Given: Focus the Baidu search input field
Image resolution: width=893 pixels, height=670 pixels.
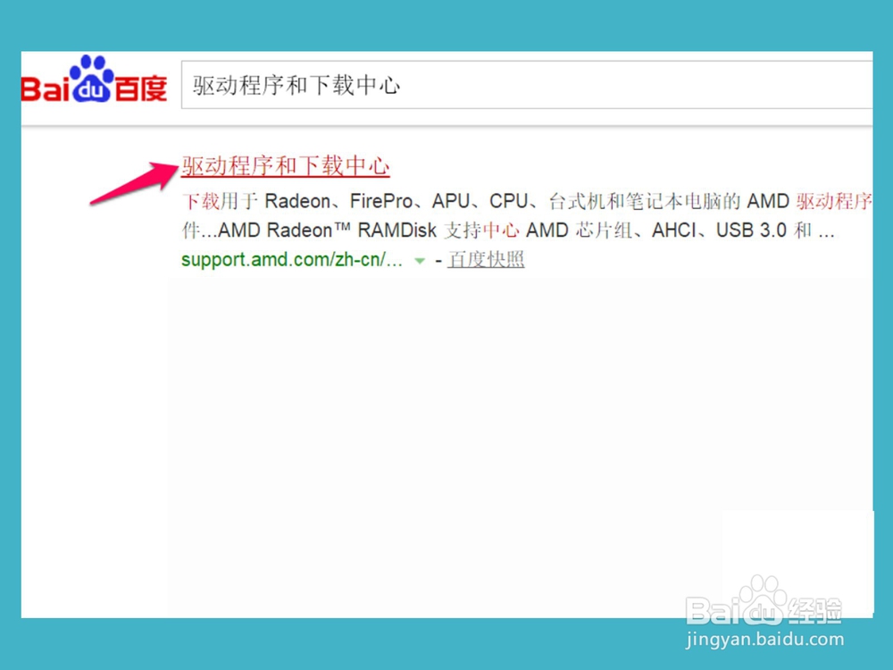Looking at the screenshot, I should tap(527, 85).
